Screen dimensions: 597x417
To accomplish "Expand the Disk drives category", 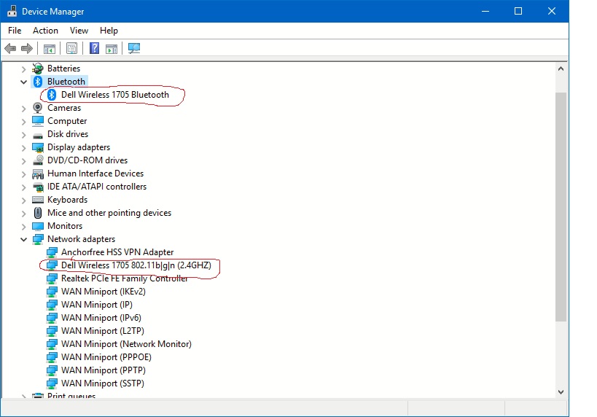I will [23, 135].
